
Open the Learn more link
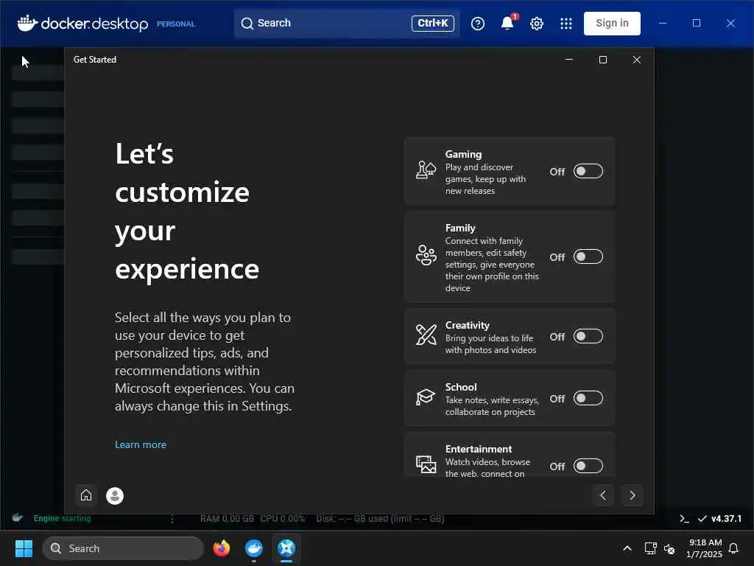tap(141, 444)
